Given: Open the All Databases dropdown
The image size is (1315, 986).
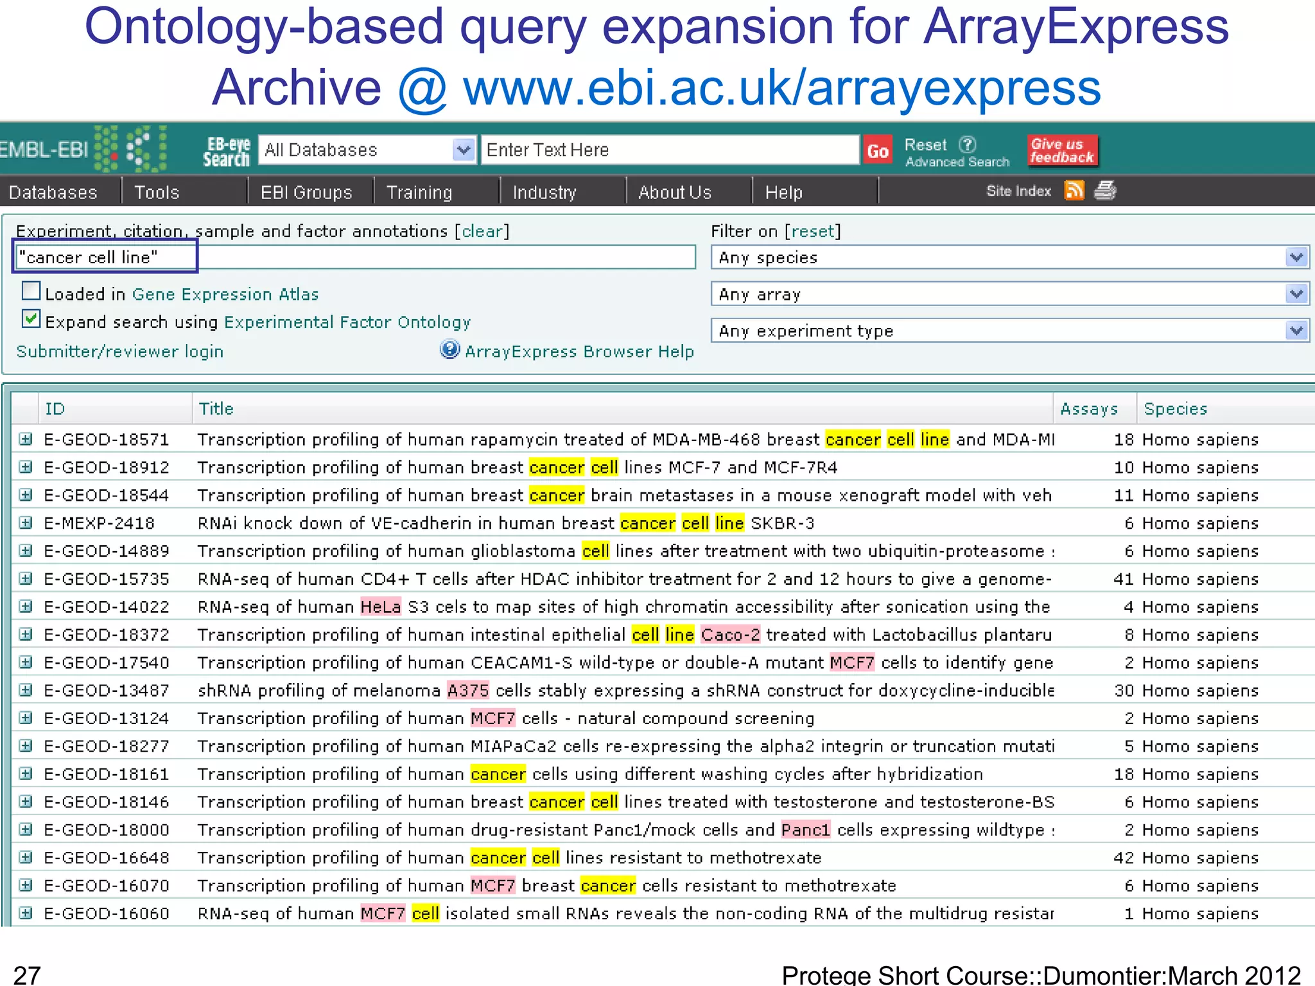Looking at the screenshot, I should [x=367, y=150].
